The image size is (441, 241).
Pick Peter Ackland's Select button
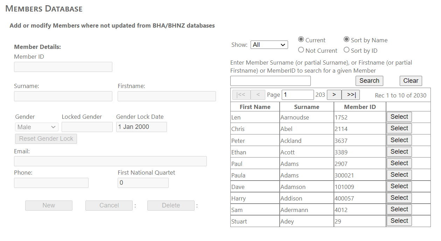(399, 140)
